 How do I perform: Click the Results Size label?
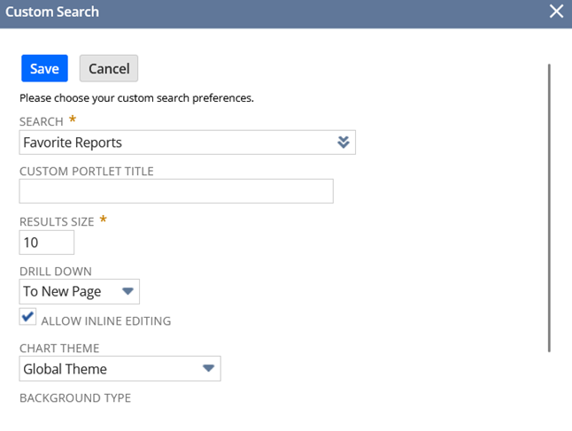pyautogui.click(x=57, y=222)
